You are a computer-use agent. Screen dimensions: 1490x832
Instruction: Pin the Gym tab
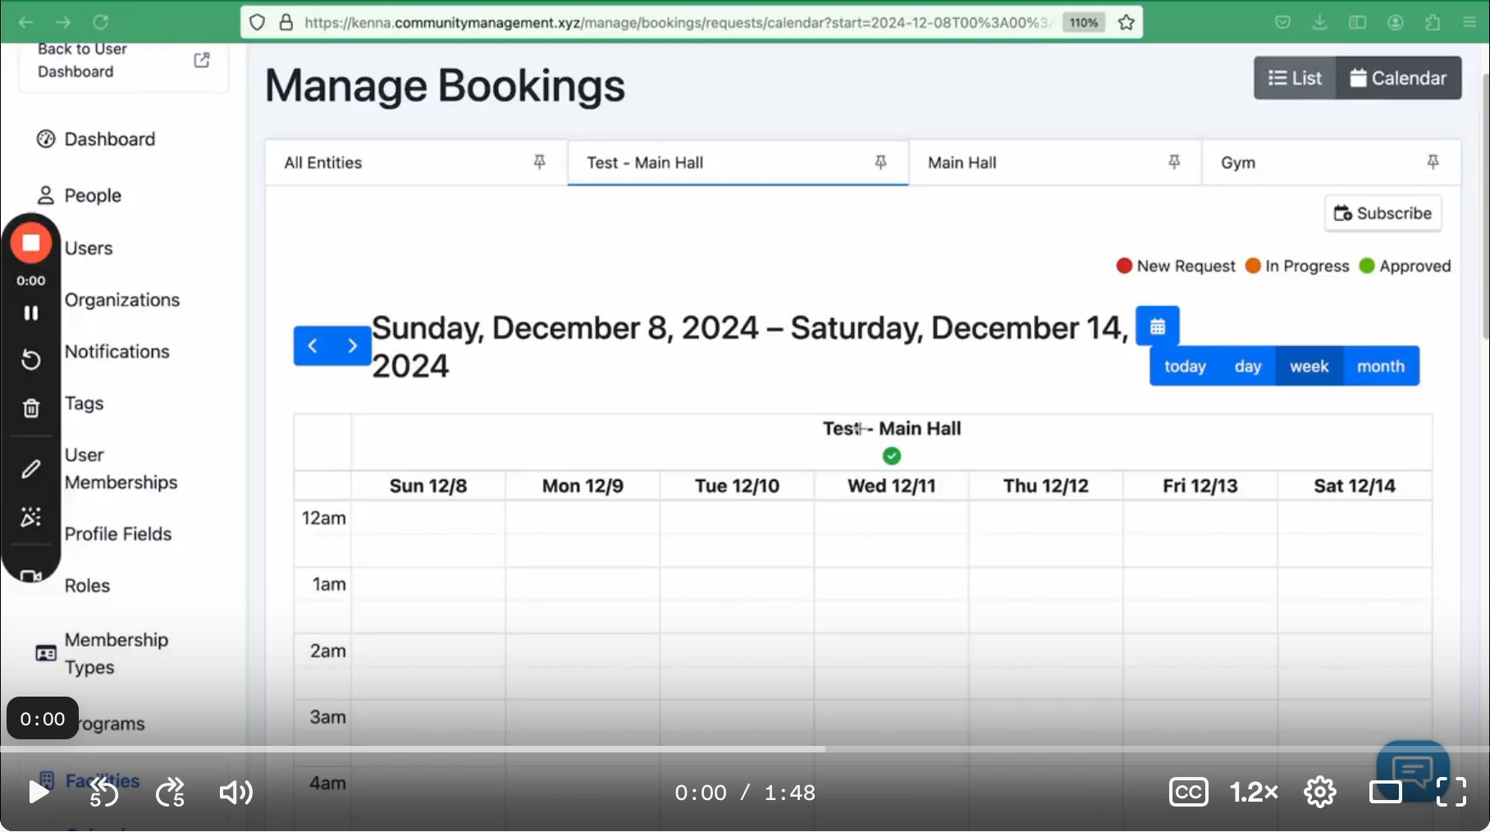point(1433,162)
